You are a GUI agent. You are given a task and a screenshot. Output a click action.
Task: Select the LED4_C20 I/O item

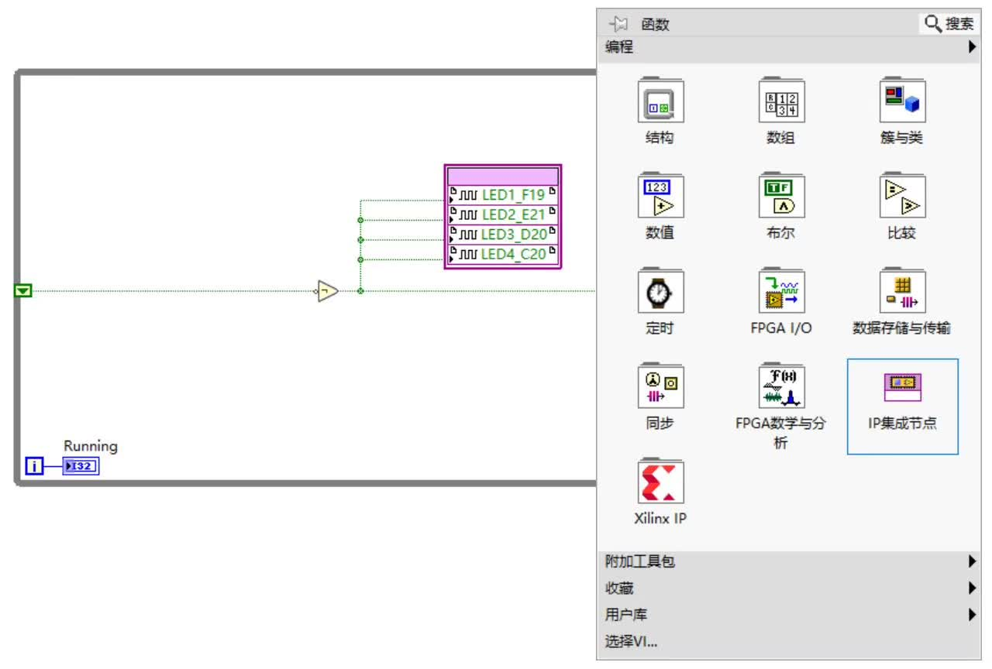[502, 254]
